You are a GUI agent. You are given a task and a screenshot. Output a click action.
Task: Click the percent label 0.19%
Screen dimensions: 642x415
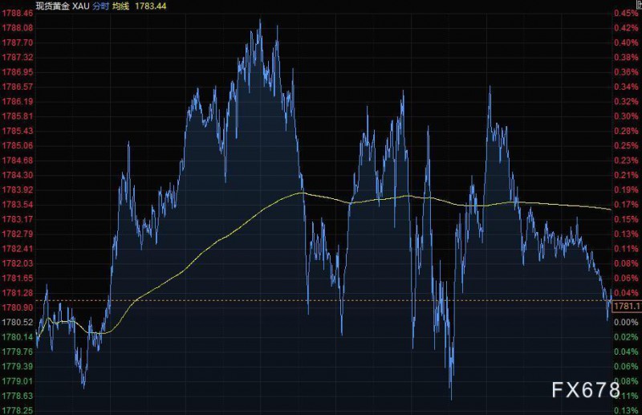(626, 189)
